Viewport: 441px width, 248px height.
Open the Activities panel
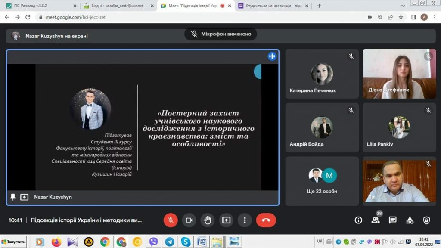[x=410, y=220]
